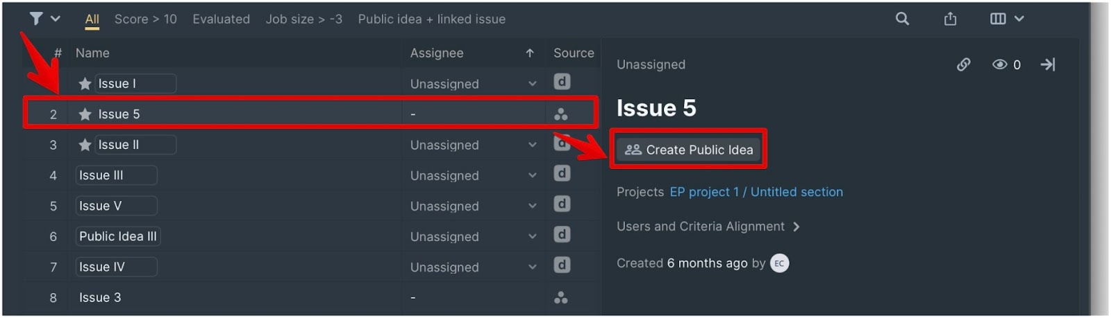Toggle the watchers eye icon
Screen dimensions: 1111x318
pyautogui.click(x=1000, y=64)
